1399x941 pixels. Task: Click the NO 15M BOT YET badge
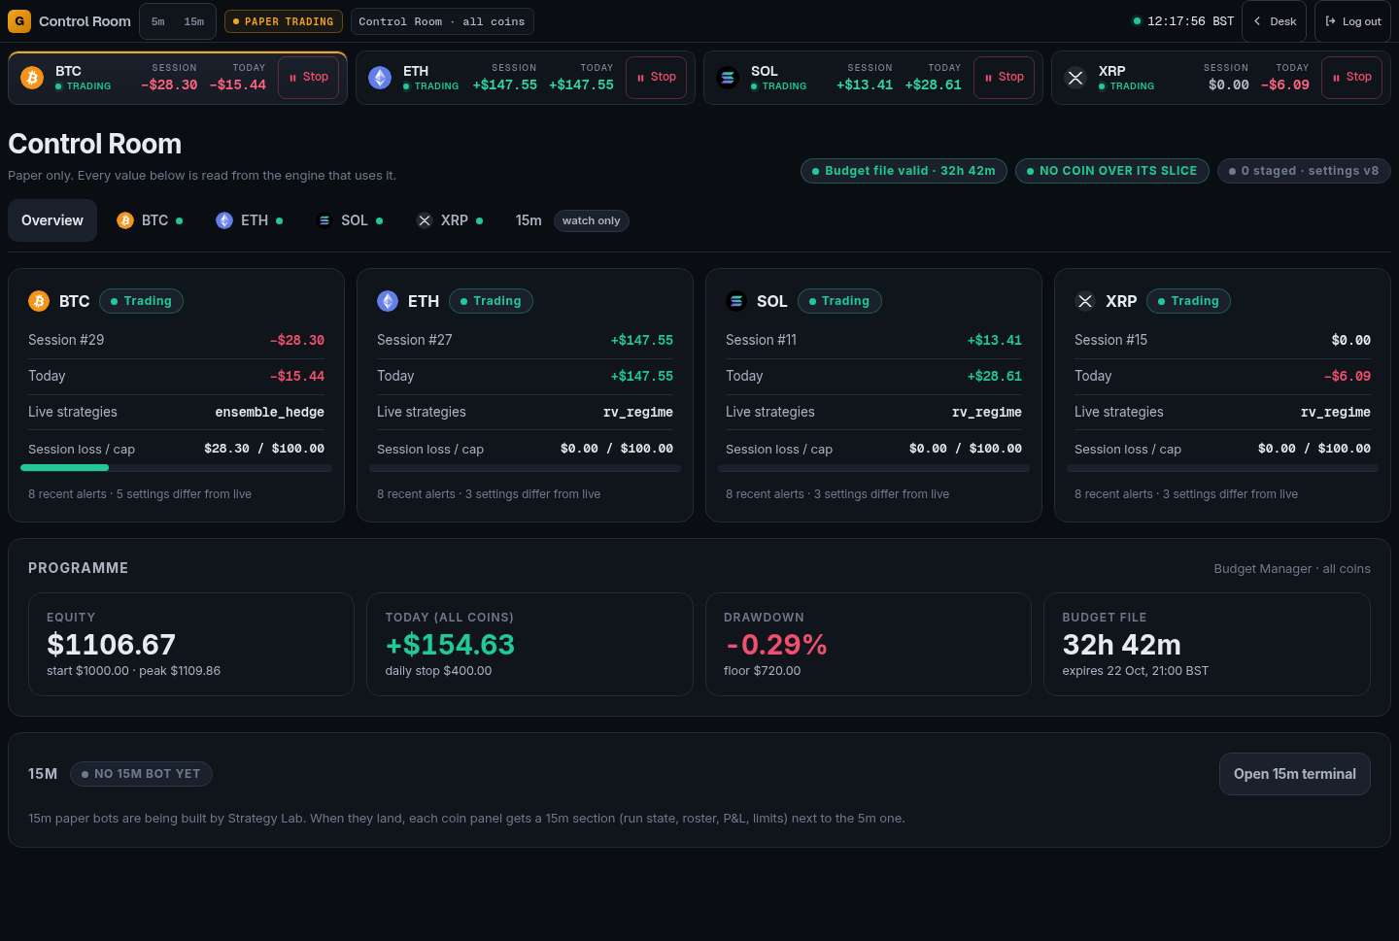[141, 774]
